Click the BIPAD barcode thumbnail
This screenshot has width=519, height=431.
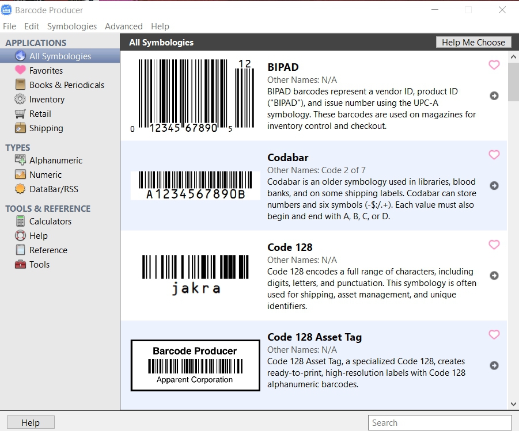(192, 96)
